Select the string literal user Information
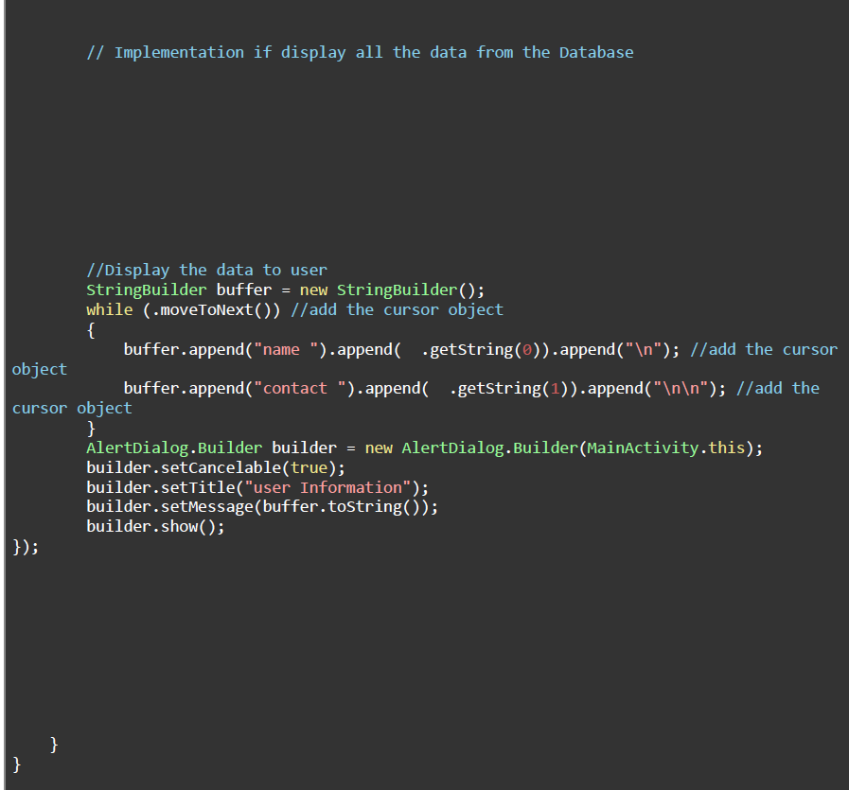The height and width of the screenshot is (790, 849). pos(324,486)
